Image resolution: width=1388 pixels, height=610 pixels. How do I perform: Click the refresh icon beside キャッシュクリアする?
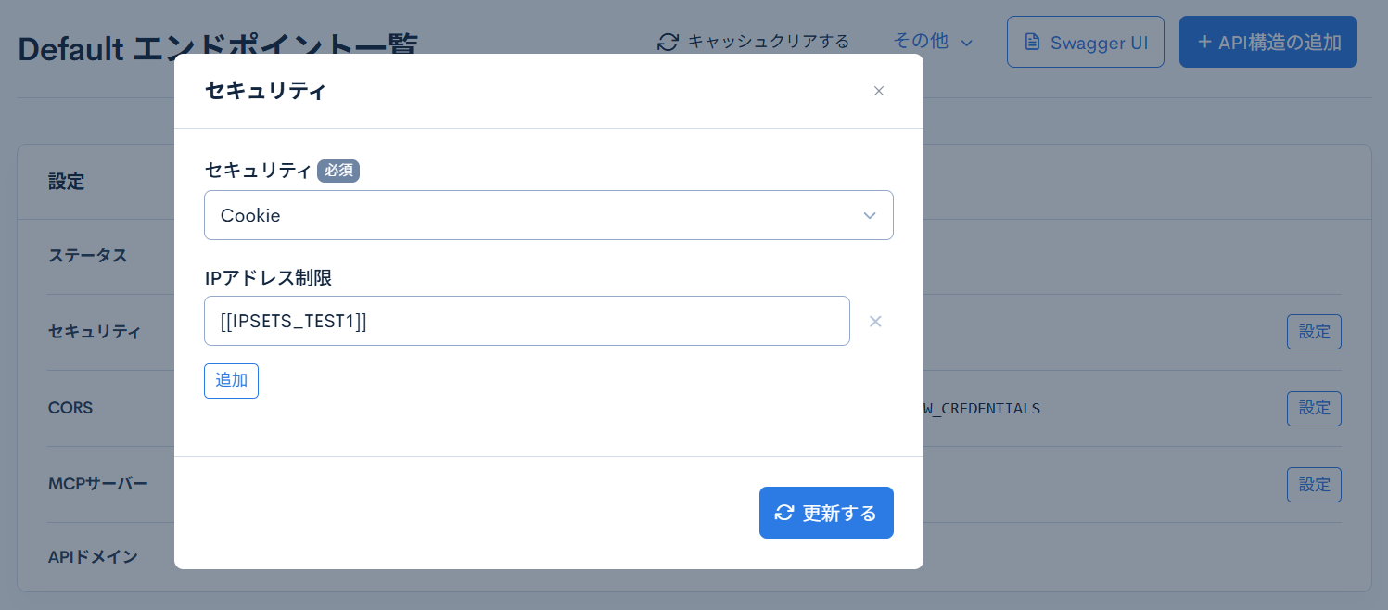[x=668, y=42]
